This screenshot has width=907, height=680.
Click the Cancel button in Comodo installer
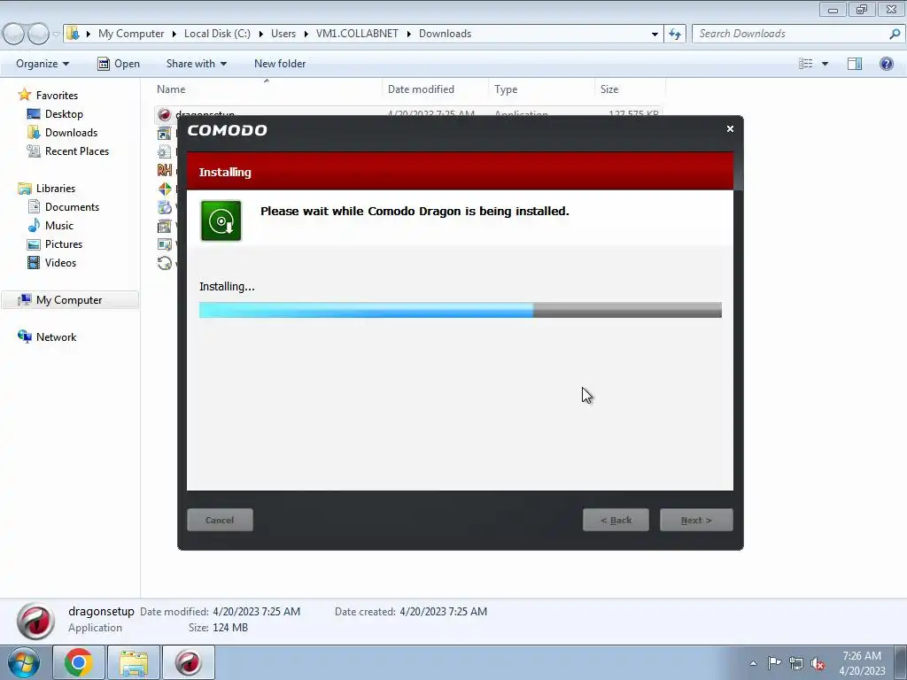220,520
